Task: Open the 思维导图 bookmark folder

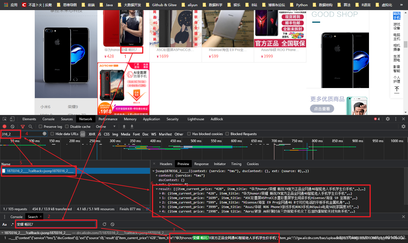Action: coord(67,5)
